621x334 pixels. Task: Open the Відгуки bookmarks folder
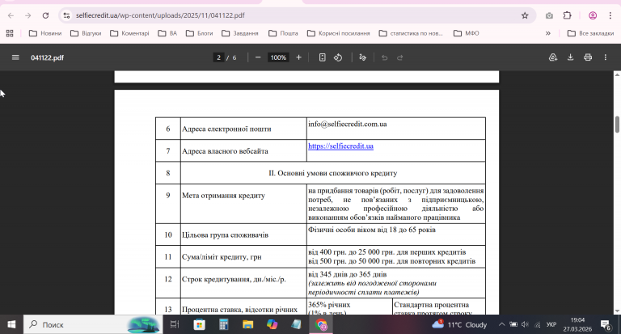coord(86,33)
